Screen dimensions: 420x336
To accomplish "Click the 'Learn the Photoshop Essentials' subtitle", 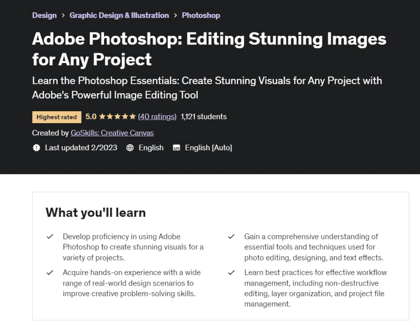I will 207,88.
